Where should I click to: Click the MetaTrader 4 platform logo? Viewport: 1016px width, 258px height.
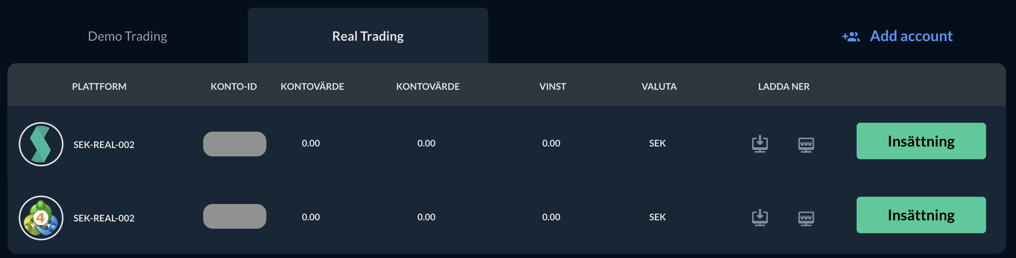[x=41, y=218]
